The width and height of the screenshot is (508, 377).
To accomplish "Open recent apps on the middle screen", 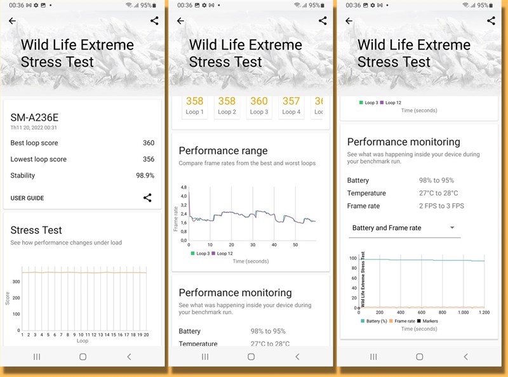I will [x=205, y=357].
